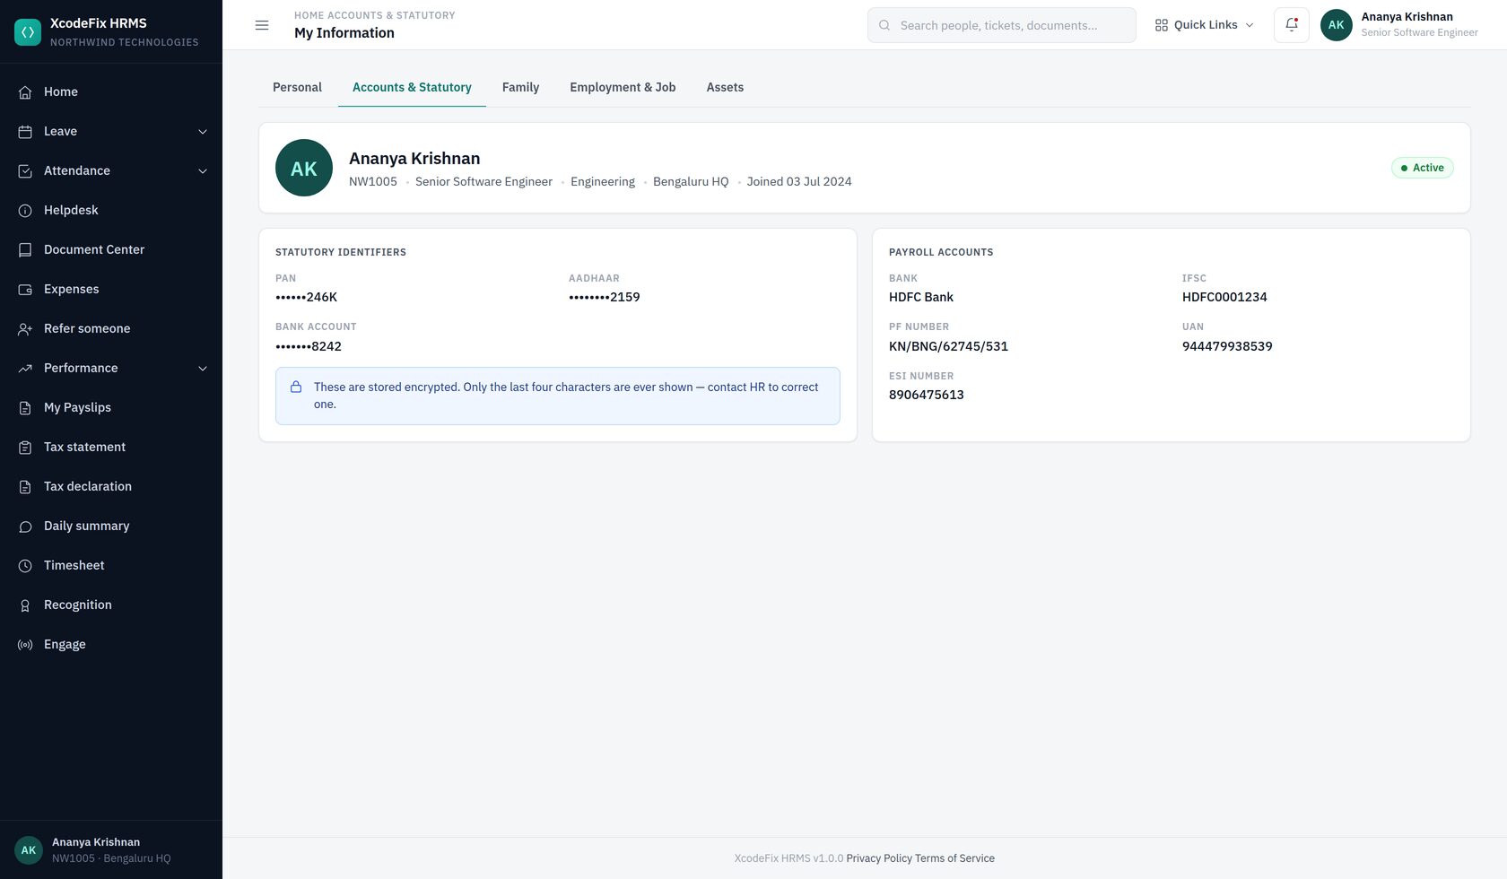Click the search magnifier icon

(x=884, y=25)
